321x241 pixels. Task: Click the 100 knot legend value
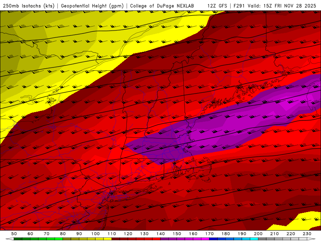pyautogui.click(x=95, y=234)
